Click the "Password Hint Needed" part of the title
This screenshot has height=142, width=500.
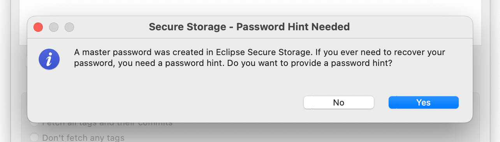[x=293, y=27]
